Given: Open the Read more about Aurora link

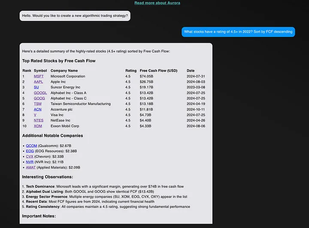Looking at the screenshot, I should [157, 3].
